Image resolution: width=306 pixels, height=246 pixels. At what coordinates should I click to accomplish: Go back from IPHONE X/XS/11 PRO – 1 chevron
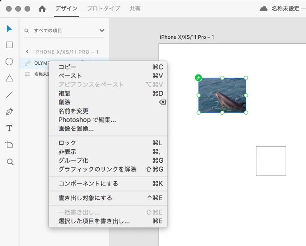27,52
